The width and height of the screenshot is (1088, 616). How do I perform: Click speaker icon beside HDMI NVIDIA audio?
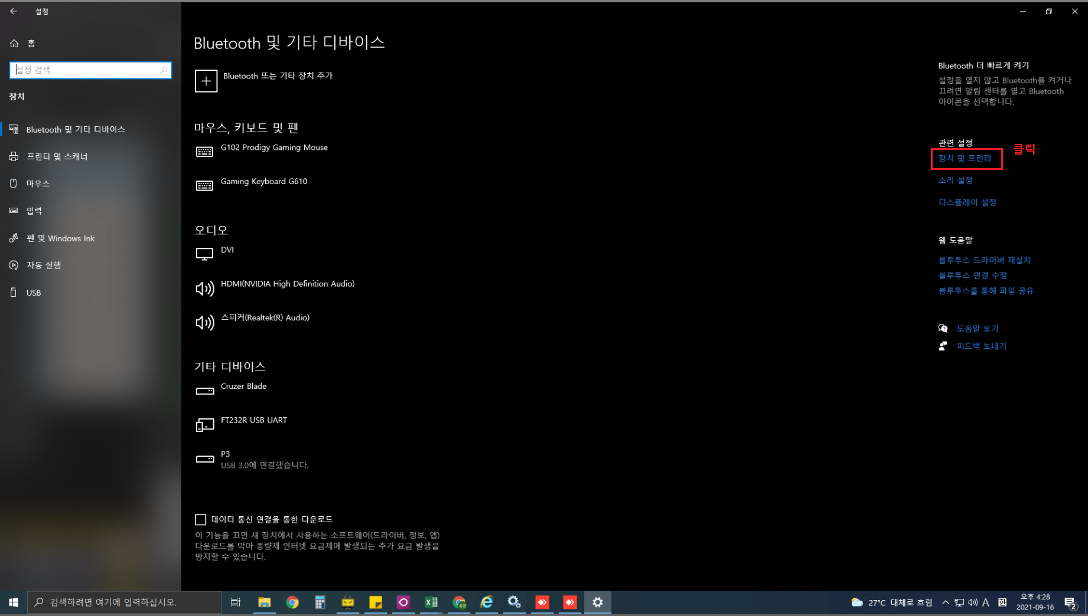click(x=204, y=289)
